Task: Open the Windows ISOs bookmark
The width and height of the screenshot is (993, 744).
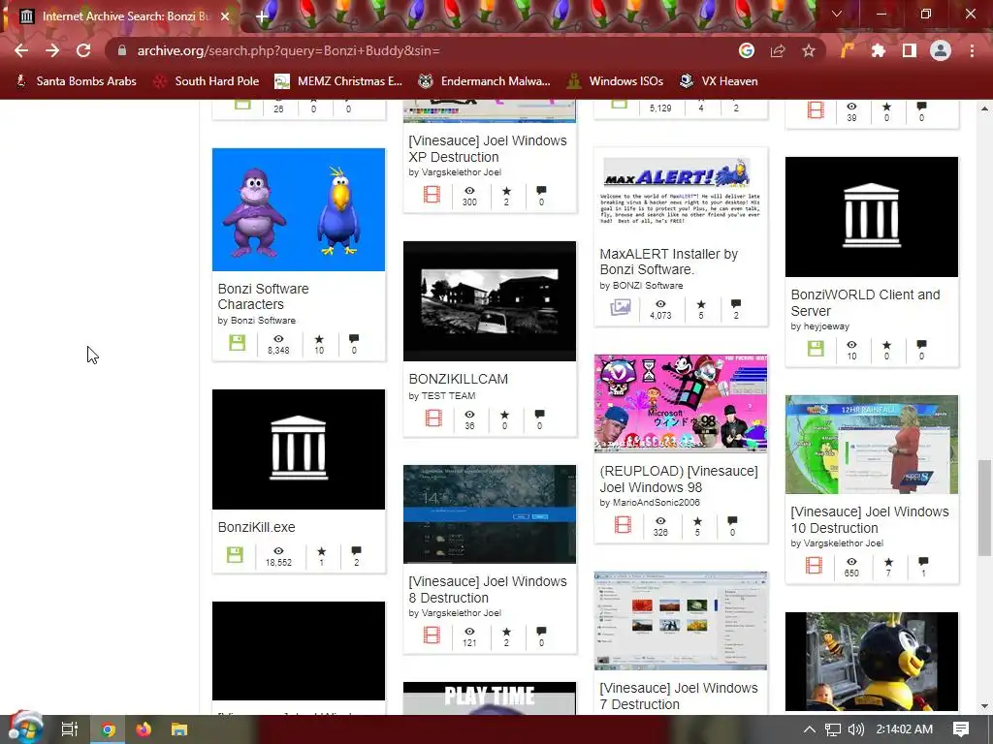Action: click(616, 81)
